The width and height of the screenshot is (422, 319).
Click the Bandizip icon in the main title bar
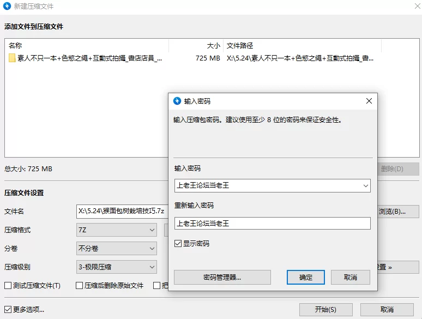point(7,6)
